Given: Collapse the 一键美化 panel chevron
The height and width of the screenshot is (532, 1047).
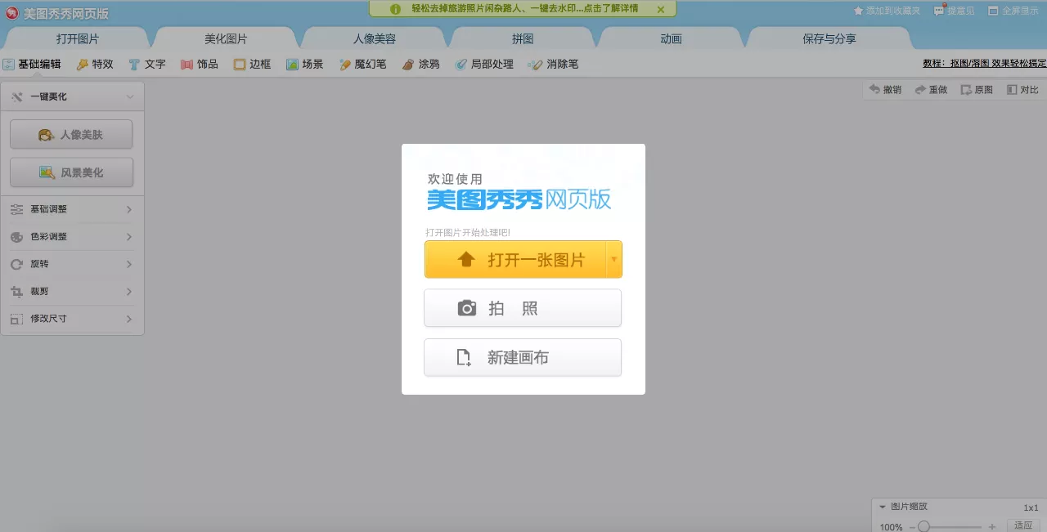Looking at the screenshot, I should click(x=129, y=96).
